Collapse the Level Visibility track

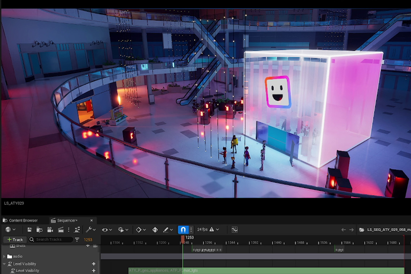point(4,264)
